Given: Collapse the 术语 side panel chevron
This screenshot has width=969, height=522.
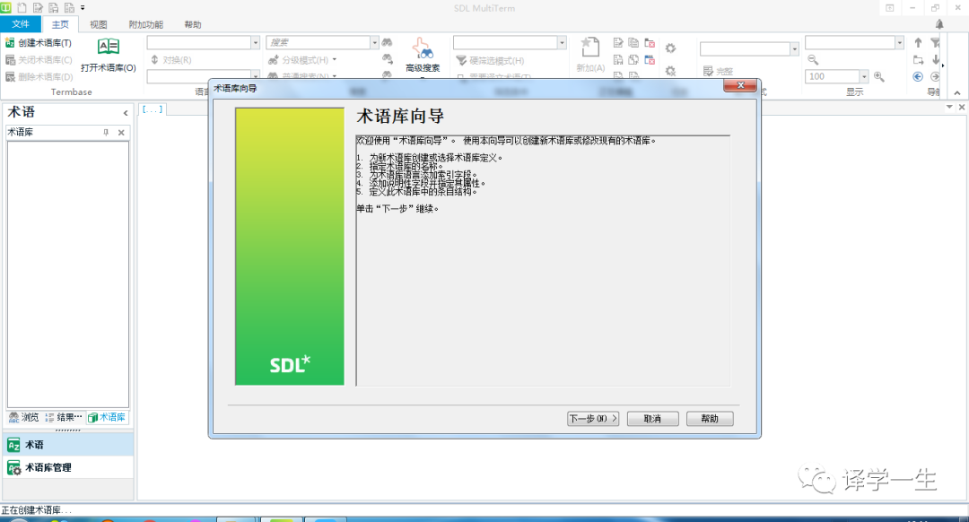Looking at the screenshot, I should [126, 113].
